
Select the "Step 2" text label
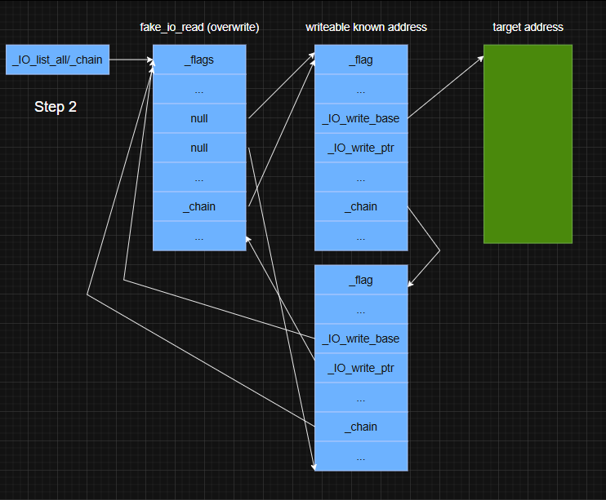point(56,107)
